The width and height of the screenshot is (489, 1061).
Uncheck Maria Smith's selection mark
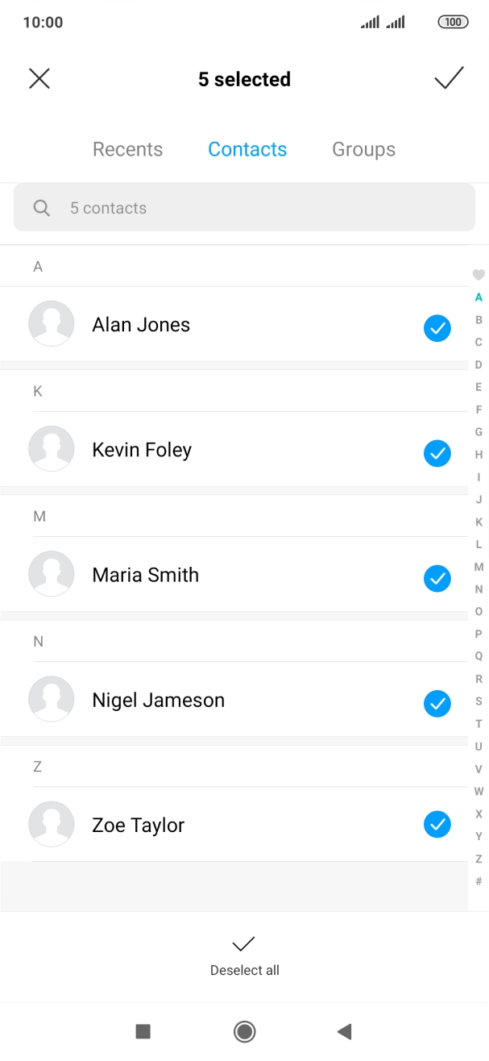(437, 579)
